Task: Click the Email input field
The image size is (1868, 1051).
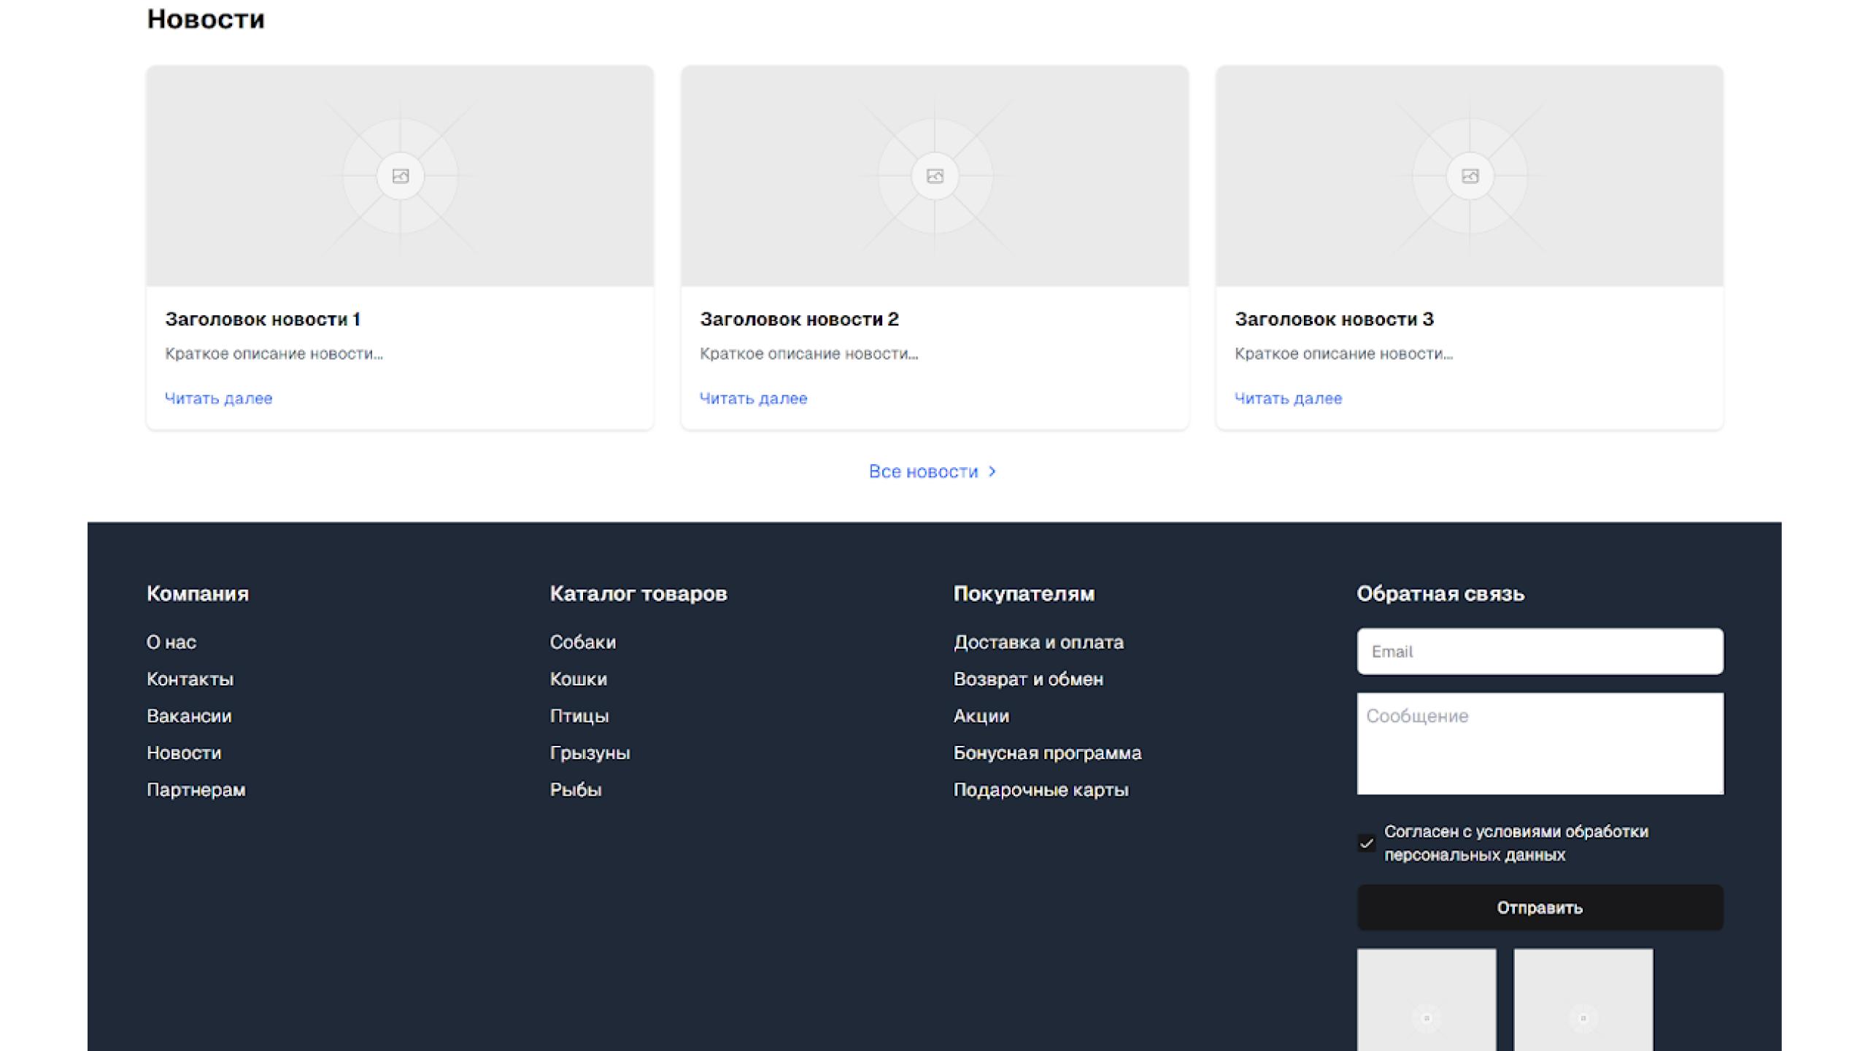Action: coord(1540,652)
